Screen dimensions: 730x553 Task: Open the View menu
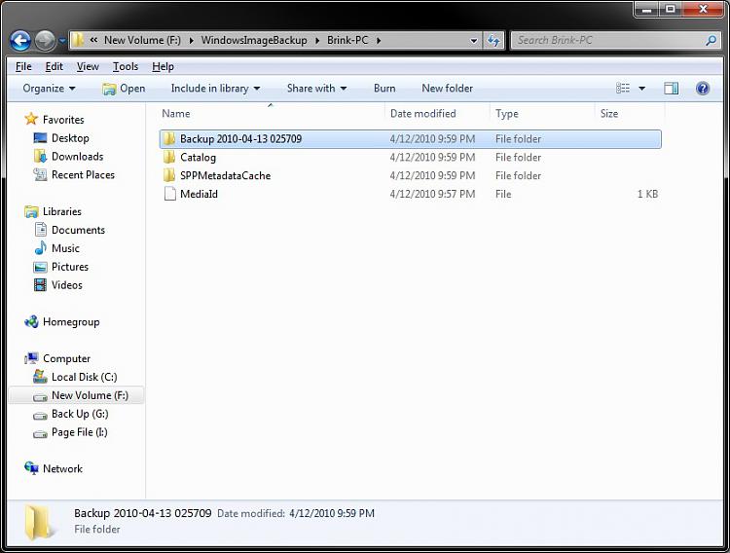(88, 66)
